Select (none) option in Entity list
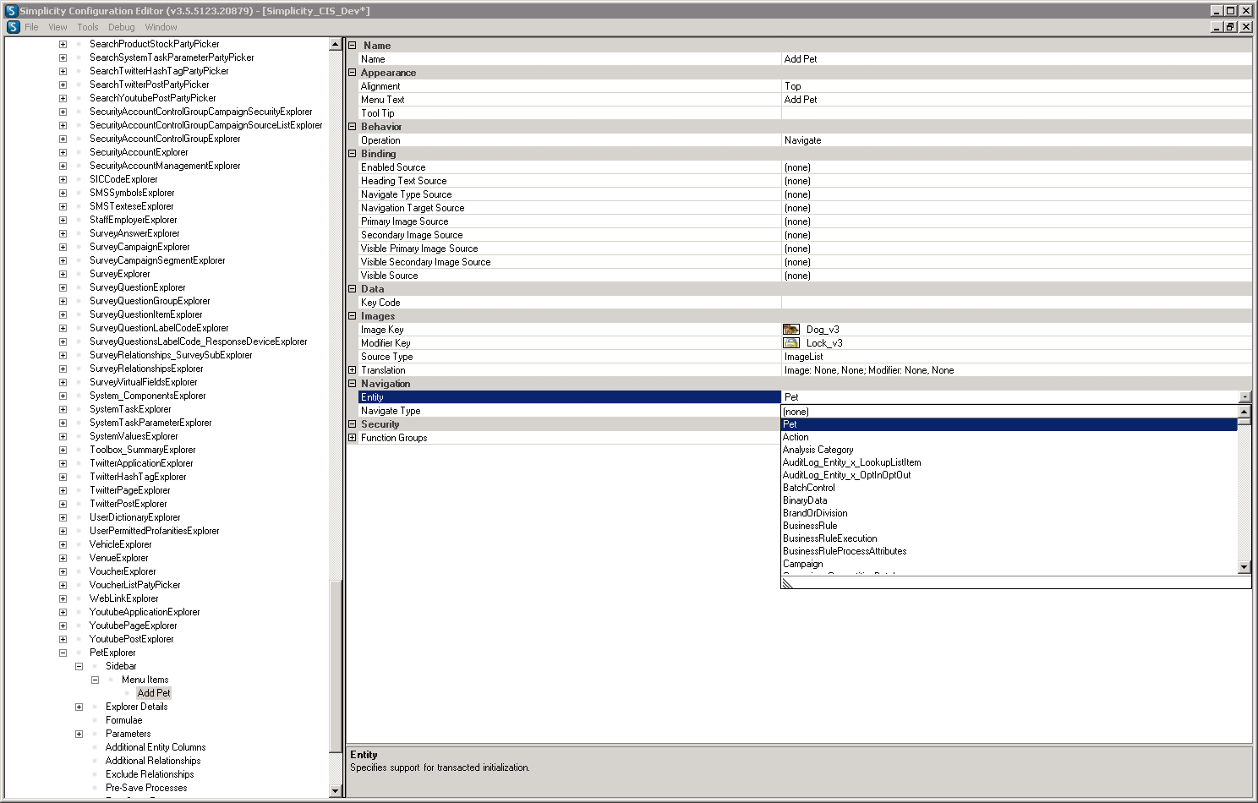 click(796, 412)
